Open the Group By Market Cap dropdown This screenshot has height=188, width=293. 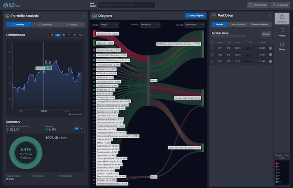[150, 25]
